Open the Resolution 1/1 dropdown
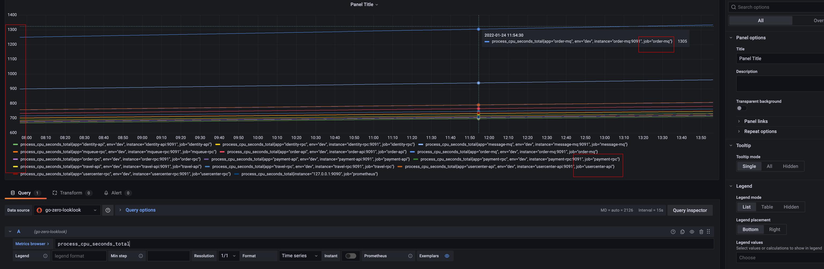Screen dimensions: 824x269 pos(228,256)
